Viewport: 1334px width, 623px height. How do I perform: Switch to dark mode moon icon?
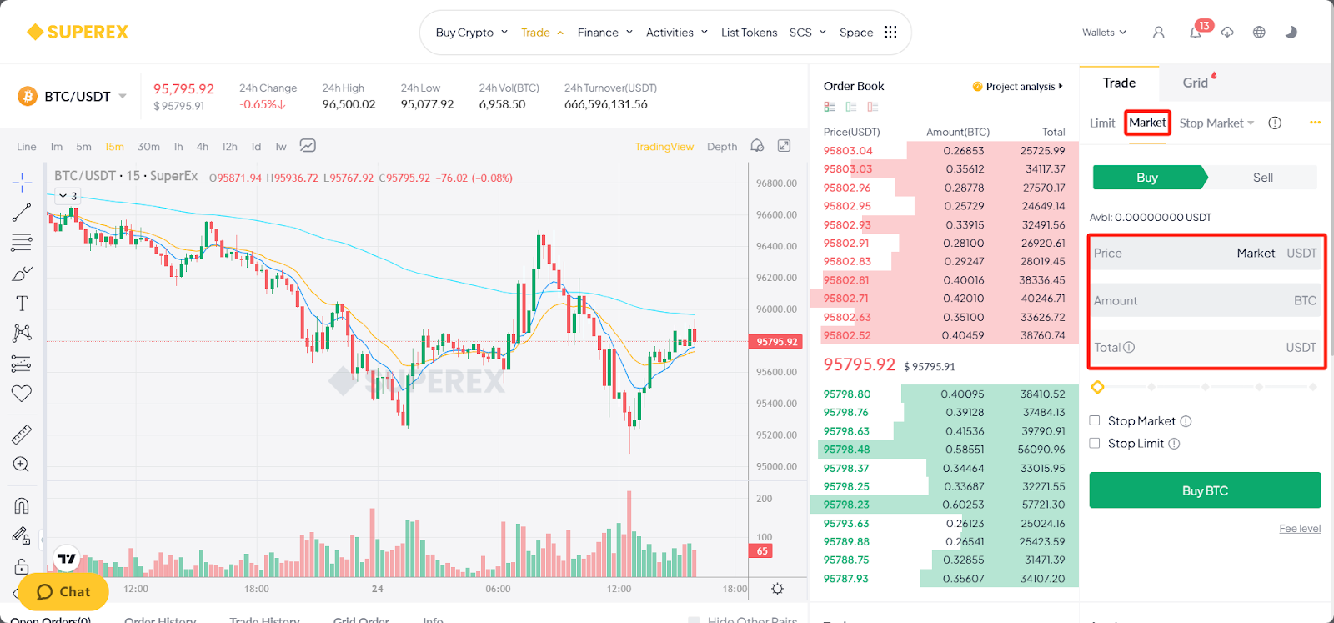click(1291, 32)
